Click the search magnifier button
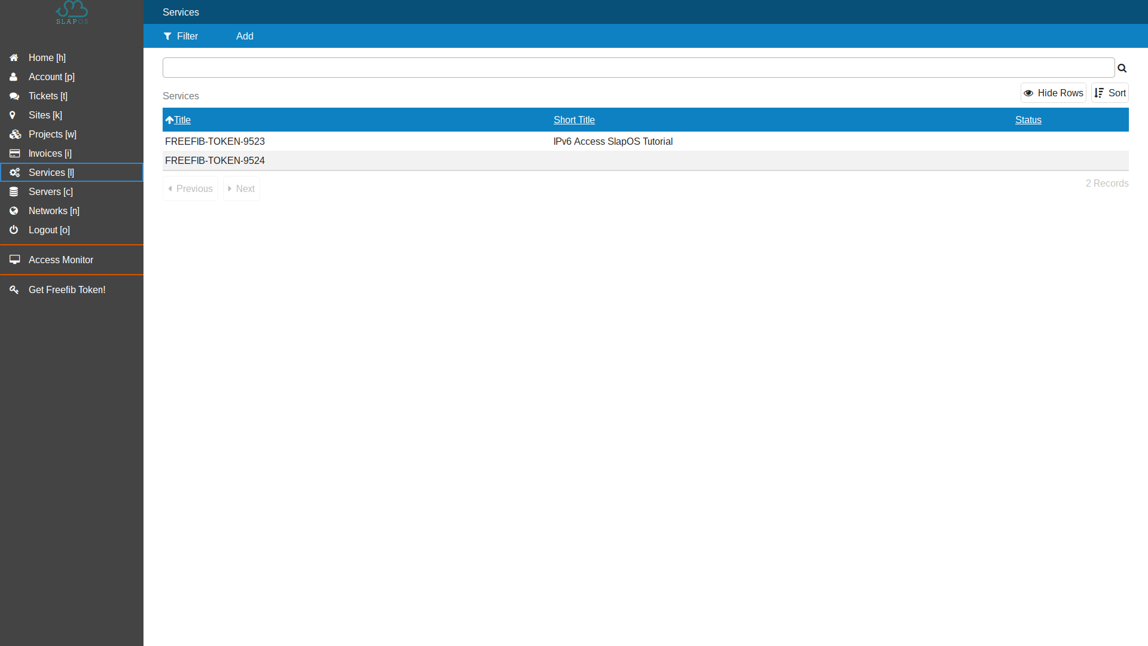1148x646 pixels. 1122,67
